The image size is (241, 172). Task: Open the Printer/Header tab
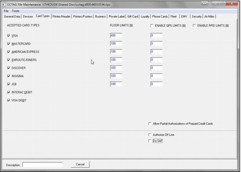tap(62, 17)
